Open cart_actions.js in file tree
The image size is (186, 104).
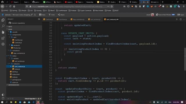[x=19, y=61]
